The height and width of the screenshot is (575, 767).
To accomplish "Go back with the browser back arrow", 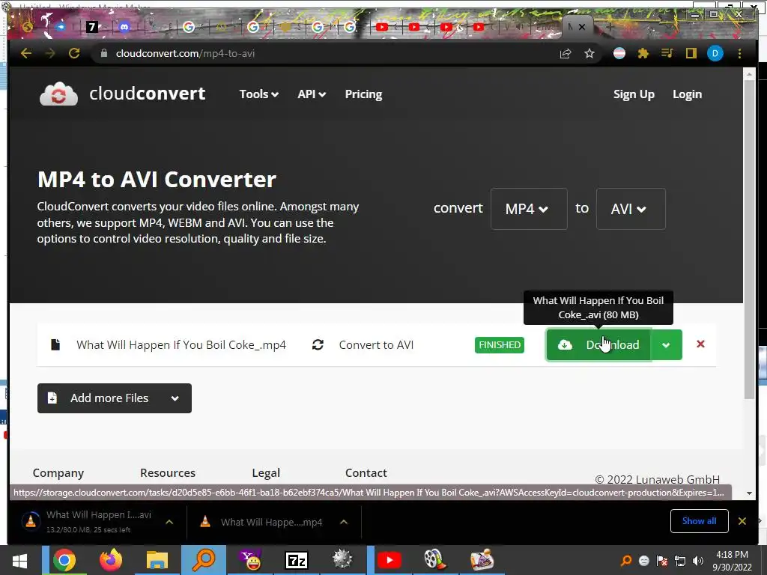I will click(x=26, y=53).
